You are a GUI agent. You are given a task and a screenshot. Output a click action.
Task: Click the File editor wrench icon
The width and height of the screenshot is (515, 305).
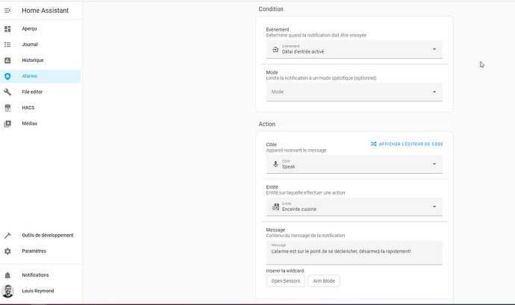7,92
